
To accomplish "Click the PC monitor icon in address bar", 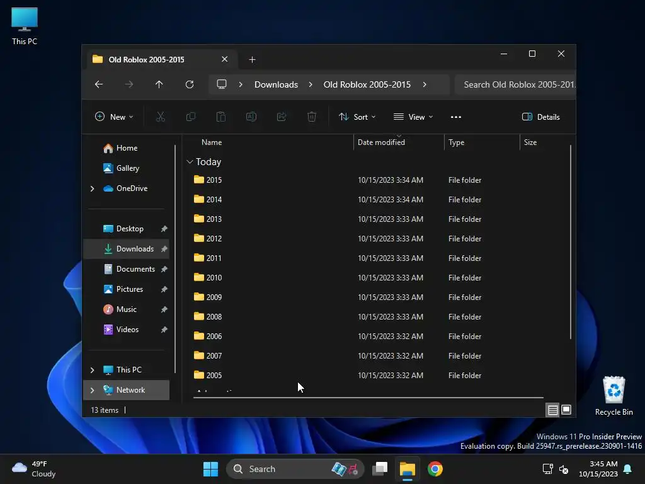I will click(222, 84).
